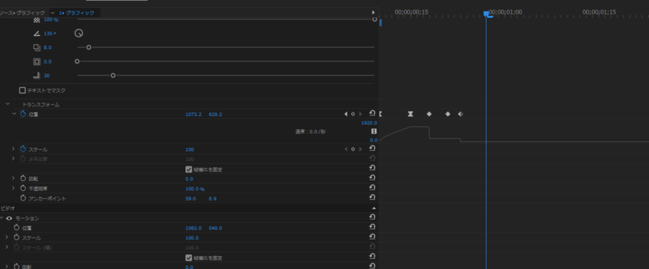Open the 1・グラフィック clip dropdown

coord(53,13)
